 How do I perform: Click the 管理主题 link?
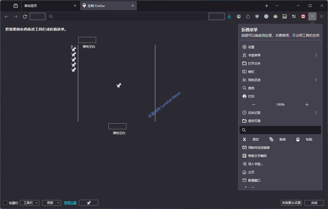pyautogui.click(x=70, y=203)
